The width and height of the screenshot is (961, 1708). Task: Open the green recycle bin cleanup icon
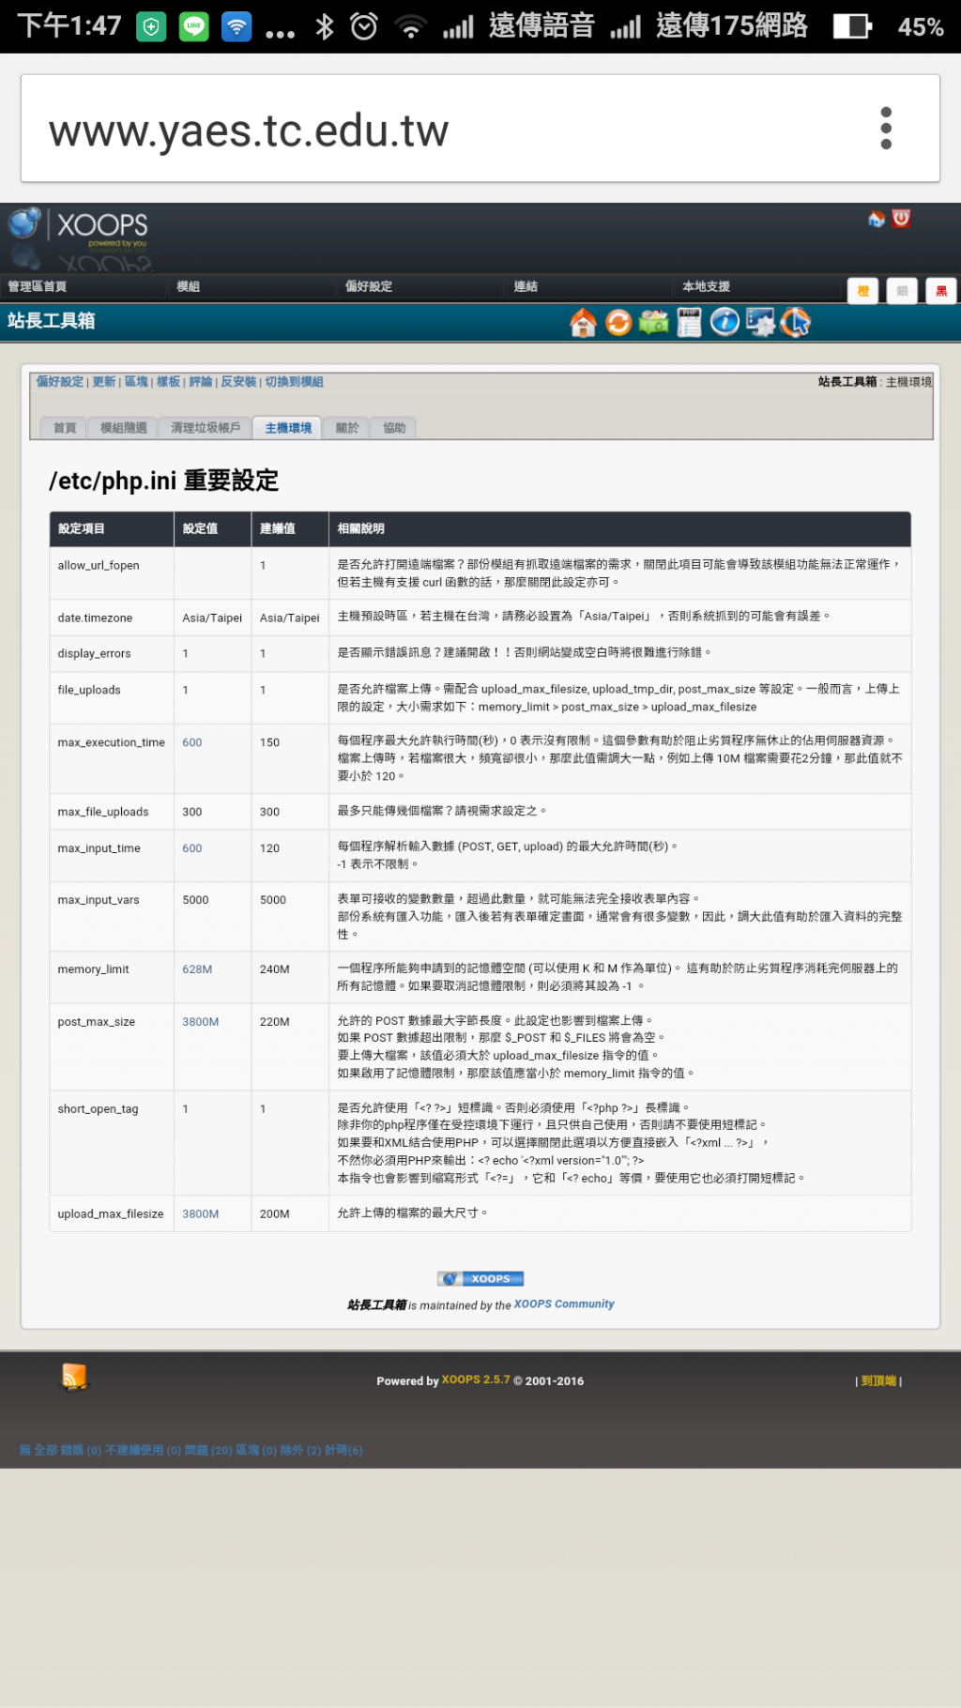(653, 322)
